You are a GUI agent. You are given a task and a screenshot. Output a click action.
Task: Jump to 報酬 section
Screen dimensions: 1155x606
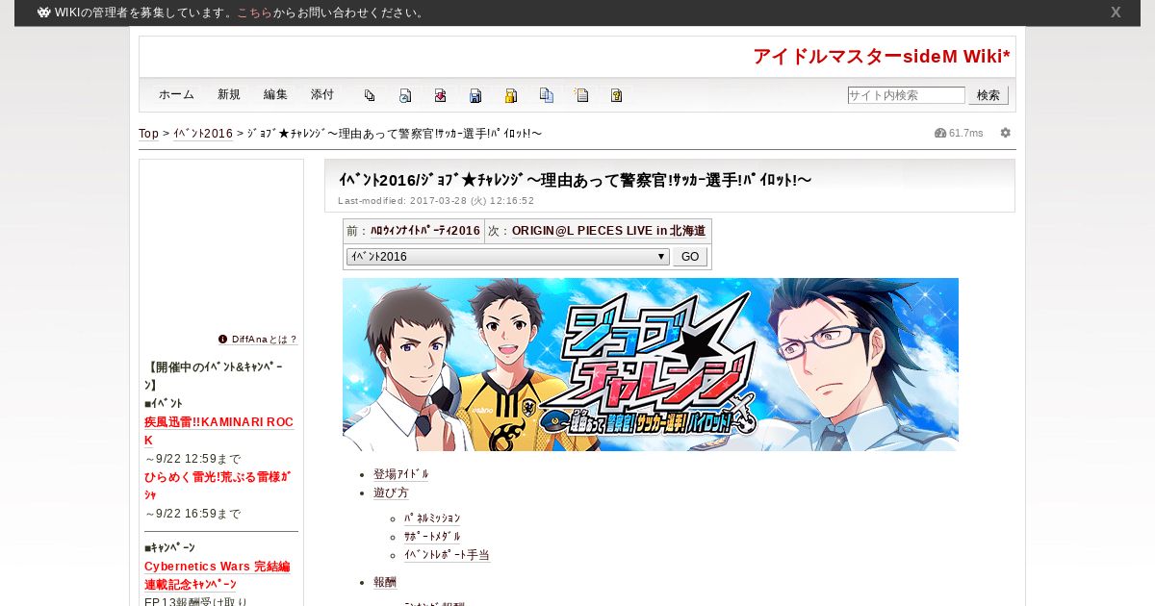click(385, 582)
